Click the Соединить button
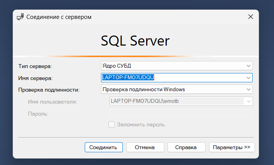 point(104,147)
